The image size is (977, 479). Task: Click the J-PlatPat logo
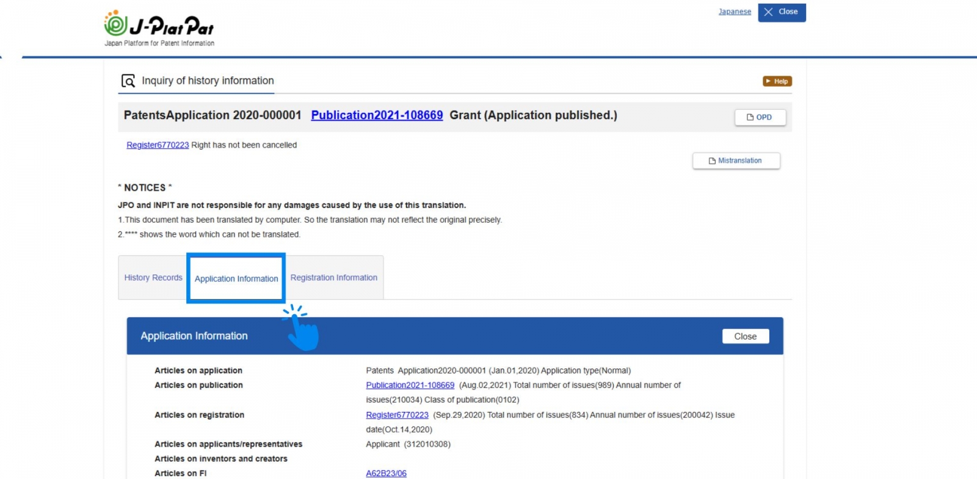159,28
